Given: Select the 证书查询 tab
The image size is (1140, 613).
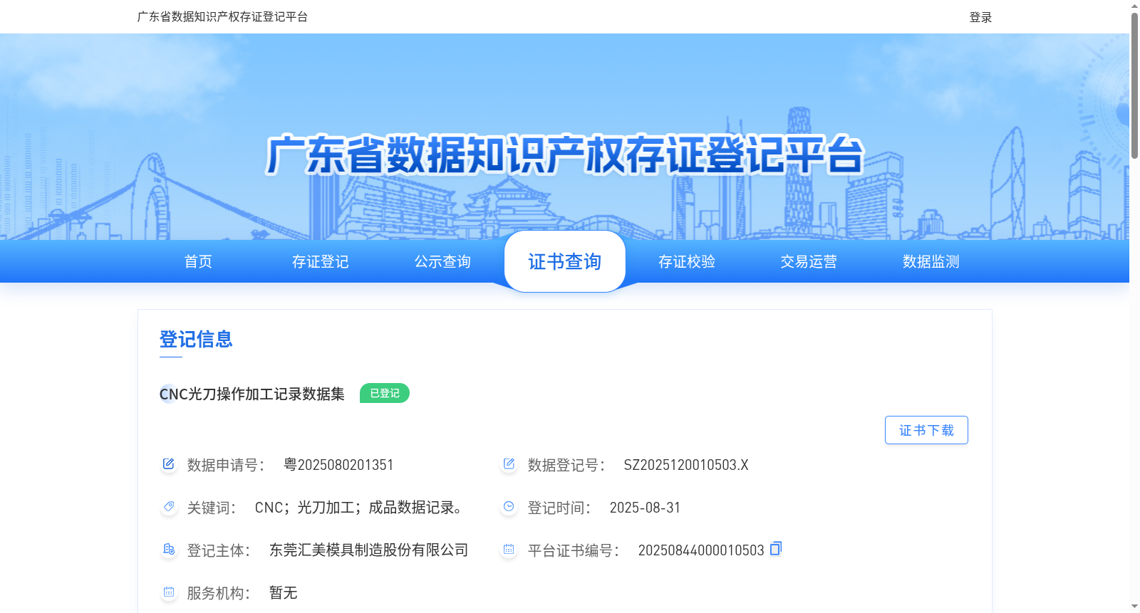Looking at the screenshot, I should [x=565, y=261].
